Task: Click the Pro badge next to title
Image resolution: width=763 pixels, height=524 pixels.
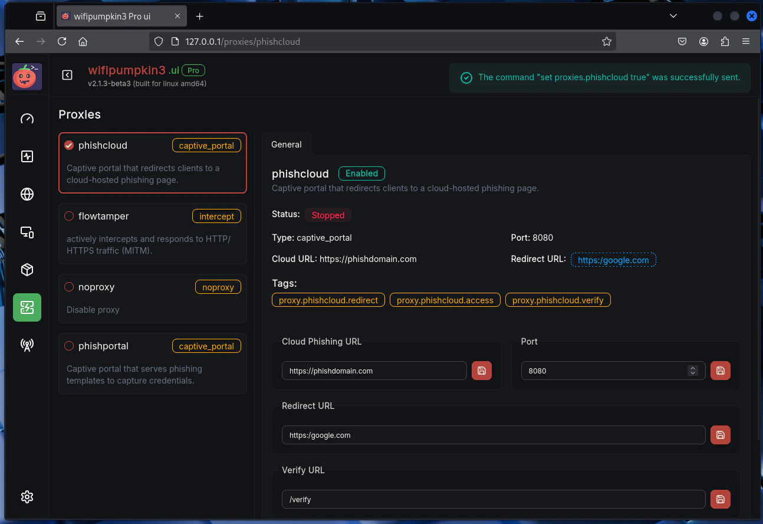Action: (x=193, y=70)
